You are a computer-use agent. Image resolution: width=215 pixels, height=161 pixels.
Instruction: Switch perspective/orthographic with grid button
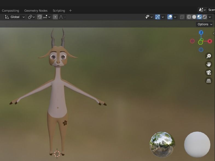point(208,81)
